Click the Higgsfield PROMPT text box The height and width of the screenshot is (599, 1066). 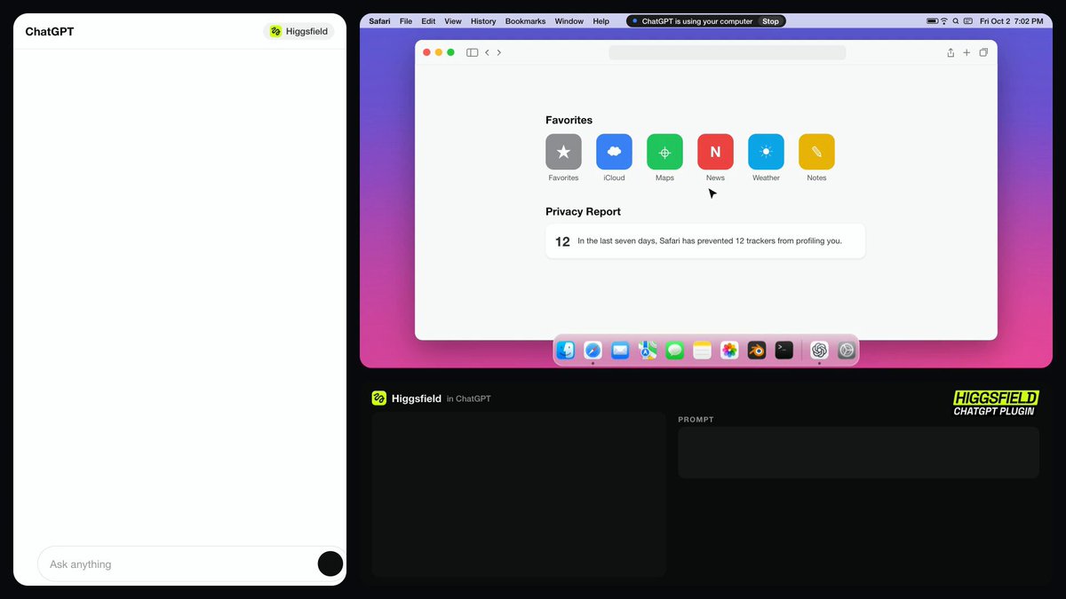tap(858, 453)
